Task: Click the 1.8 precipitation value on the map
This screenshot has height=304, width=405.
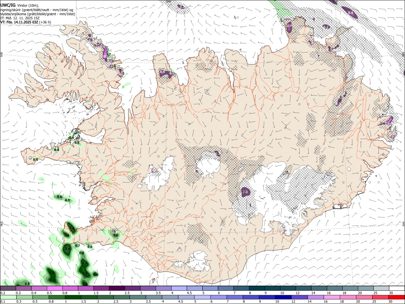Action: [x=85, y=274]
